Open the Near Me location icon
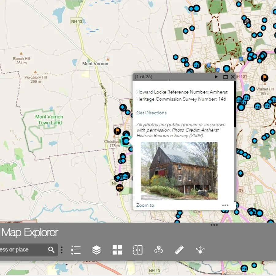The width and height of the screenshot is (276, 276). point(159,250)
